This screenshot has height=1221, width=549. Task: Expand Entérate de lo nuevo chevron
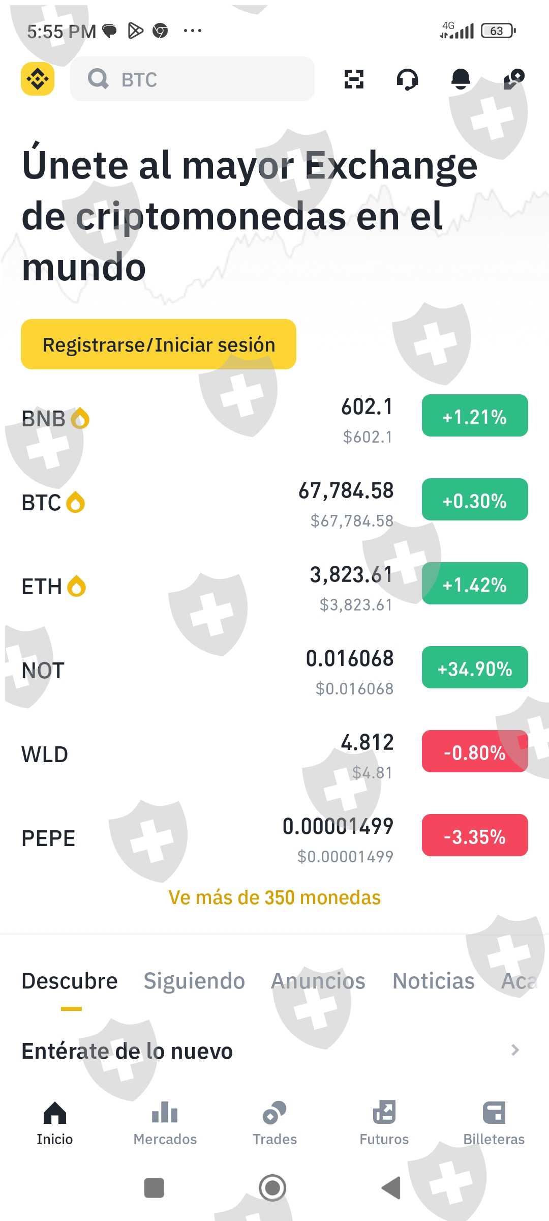click(515, 1050)
